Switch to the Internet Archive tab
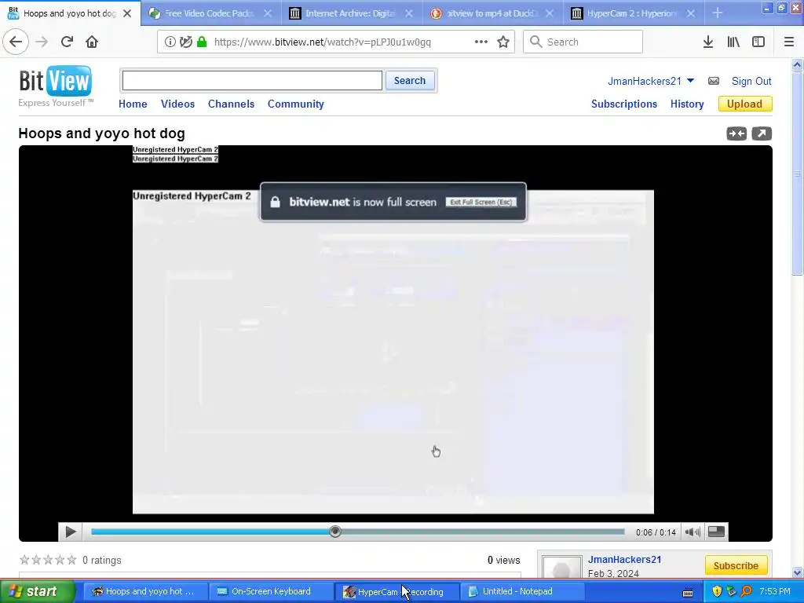The width and height of the screenshot is (804, 603). point(350,13)
